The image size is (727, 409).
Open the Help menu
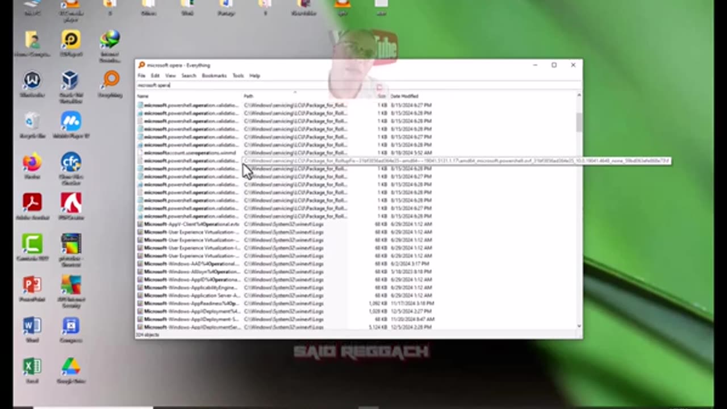tap(254, 76)
